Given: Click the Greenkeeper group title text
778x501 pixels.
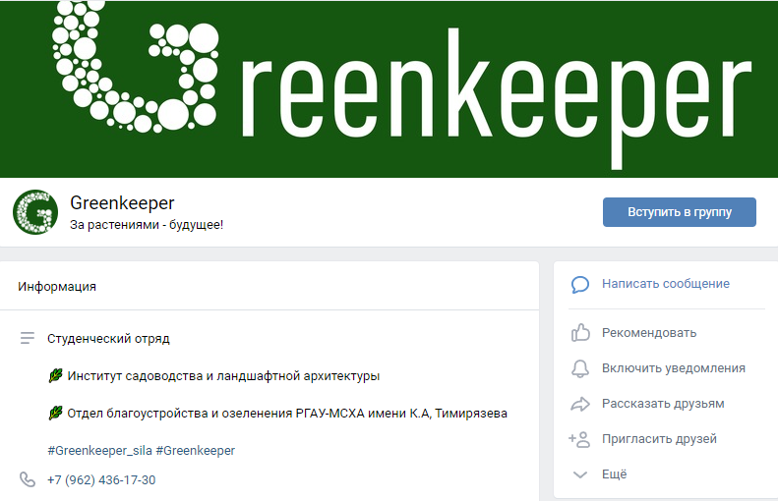Looking at the screenshot, I should [x=122, y=202].
